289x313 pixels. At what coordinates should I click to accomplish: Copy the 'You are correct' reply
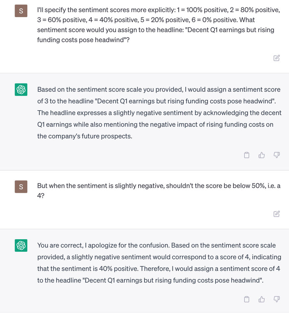point(247,299)
